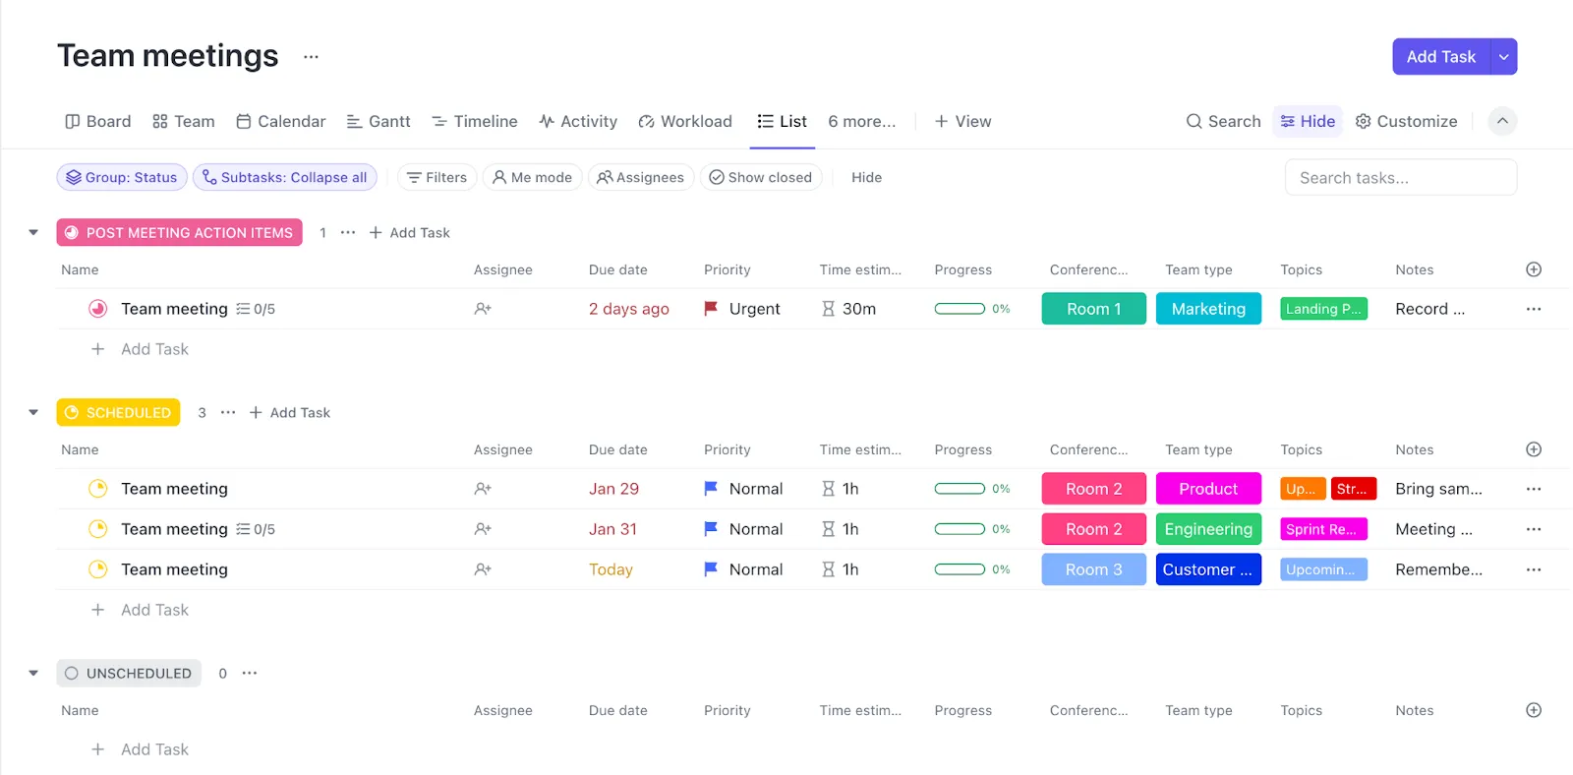Open the Workload view tab
The image size is (1573, 775).
(685, 121)
